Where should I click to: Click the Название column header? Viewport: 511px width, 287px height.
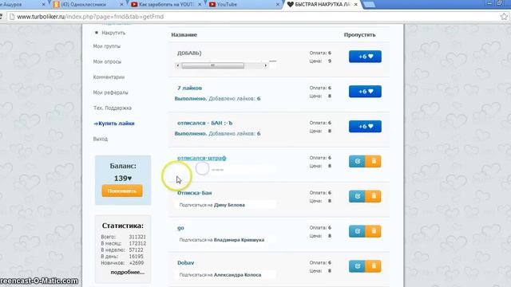point(184,35)
